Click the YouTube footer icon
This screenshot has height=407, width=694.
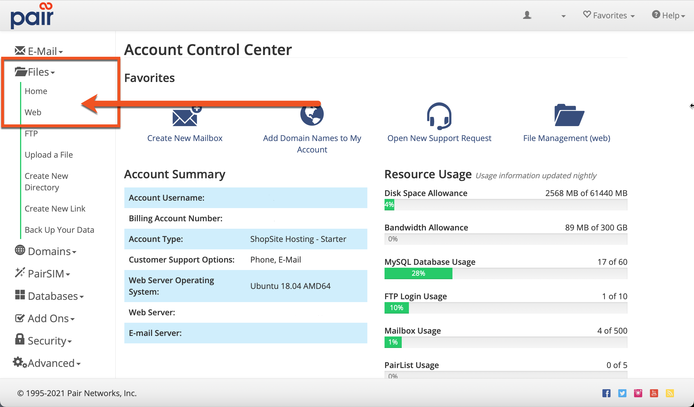[654, 393]
